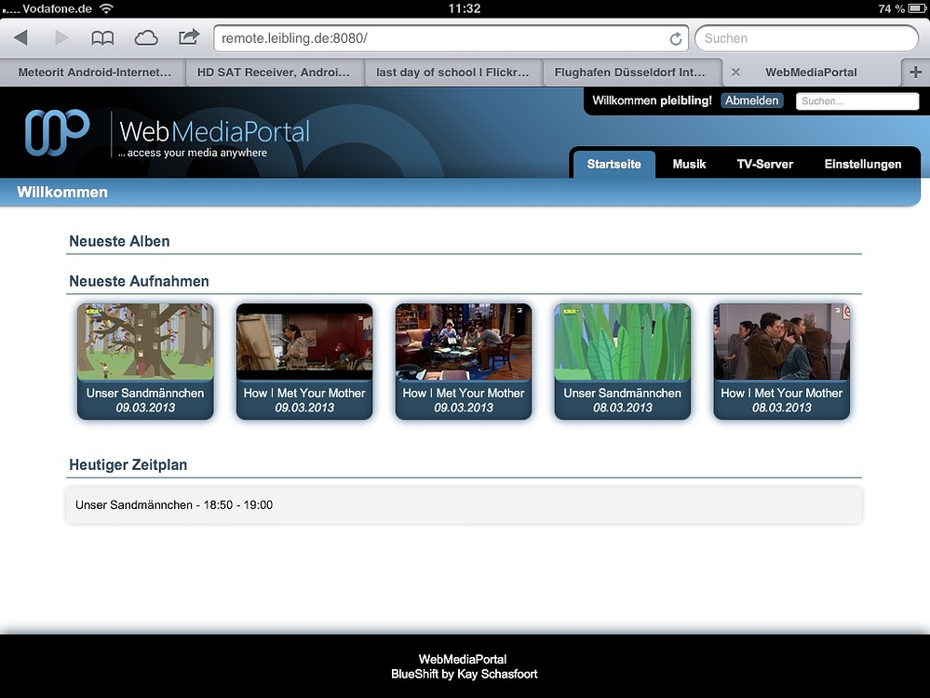Click the portal Suchen search field
930x698 pixels.
(x=856, y=101)
